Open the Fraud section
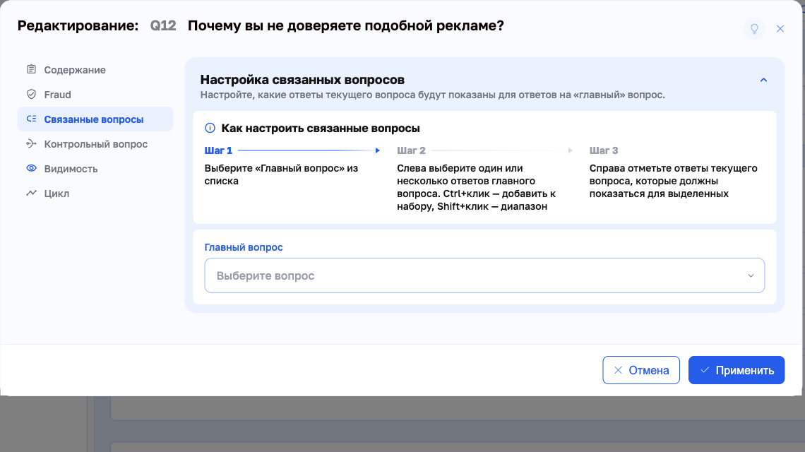The width and height of the screenshot is (805, 452). 95,95
